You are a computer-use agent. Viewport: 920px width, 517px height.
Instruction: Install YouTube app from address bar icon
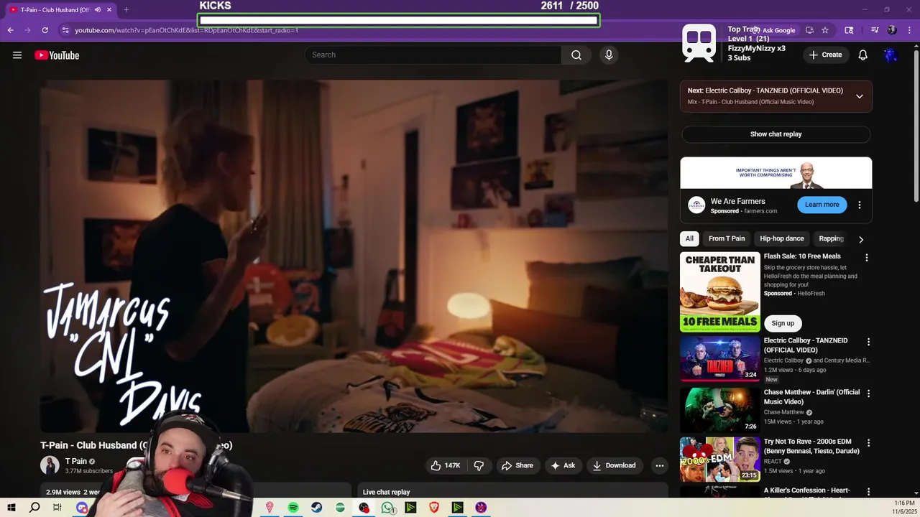point(809,30)
